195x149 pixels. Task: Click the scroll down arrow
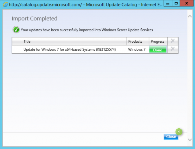pyautogui.click(x=190, y=140)
